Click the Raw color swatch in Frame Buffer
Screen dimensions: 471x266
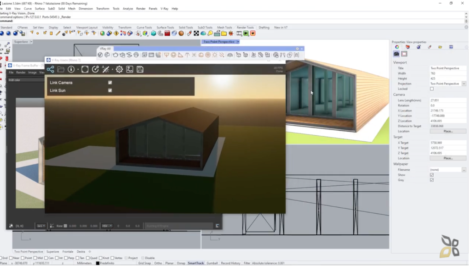click(65, 226)
